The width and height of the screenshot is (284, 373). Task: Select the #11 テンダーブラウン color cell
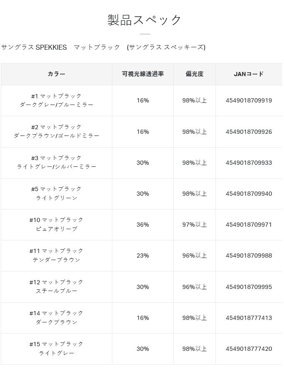coord(56,255)
